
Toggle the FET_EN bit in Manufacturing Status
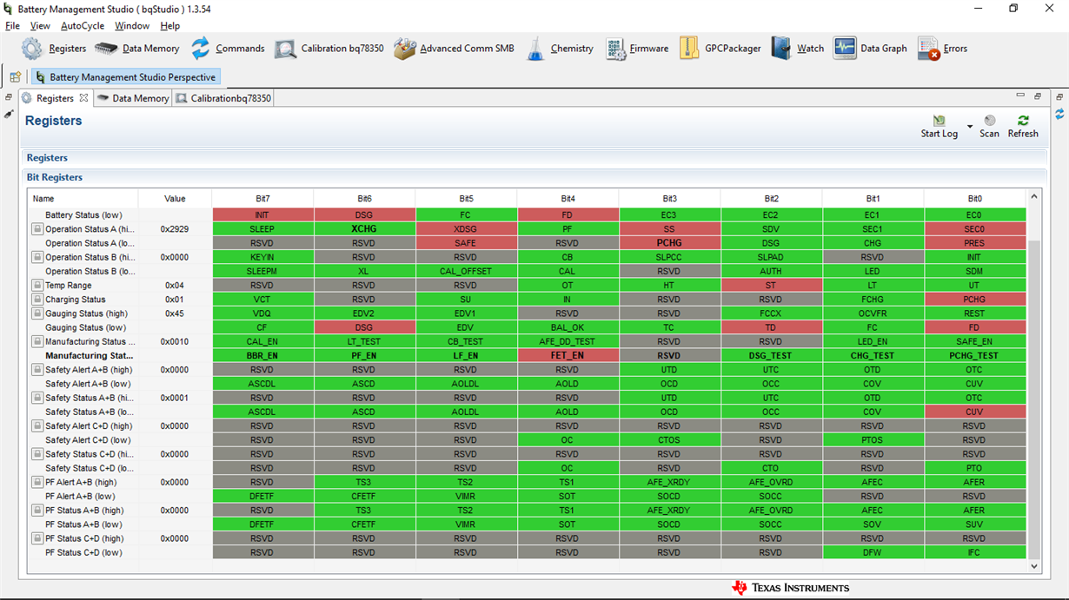tap(568, 355)
